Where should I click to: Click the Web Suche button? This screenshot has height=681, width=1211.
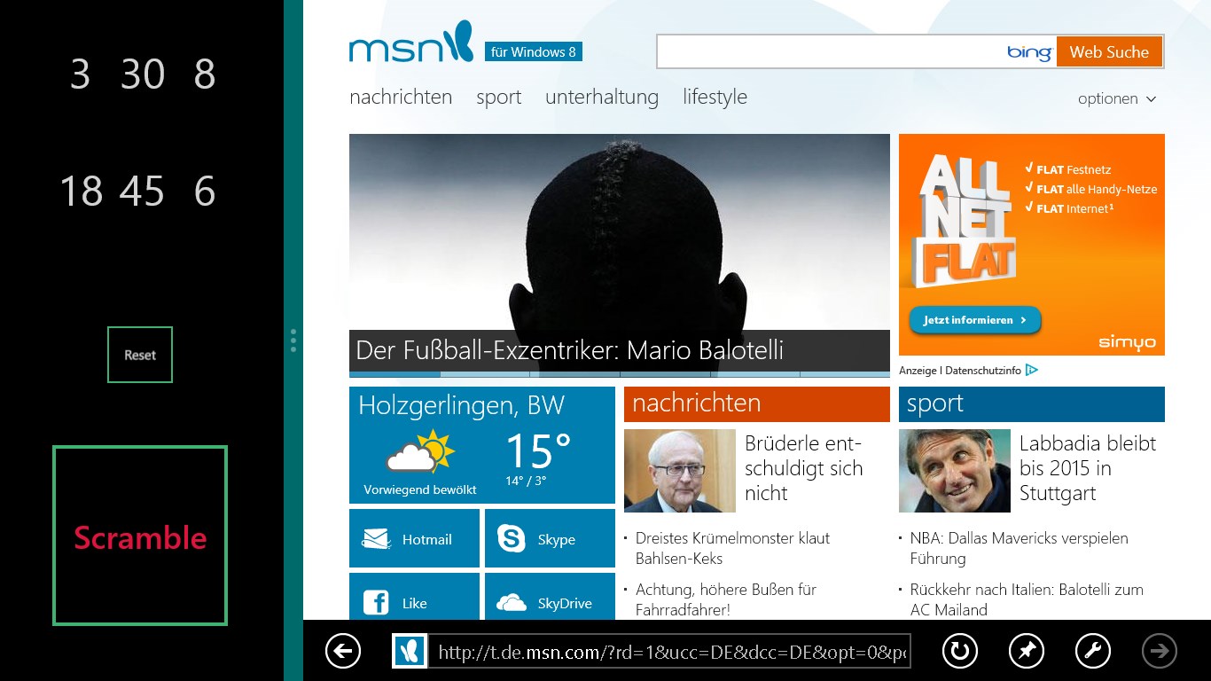click(x=1109, y=51)
